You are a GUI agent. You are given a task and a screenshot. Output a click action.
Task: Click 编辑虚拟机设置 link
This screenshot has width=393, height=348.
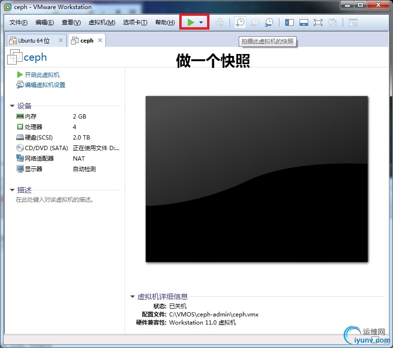click(45, 85)
